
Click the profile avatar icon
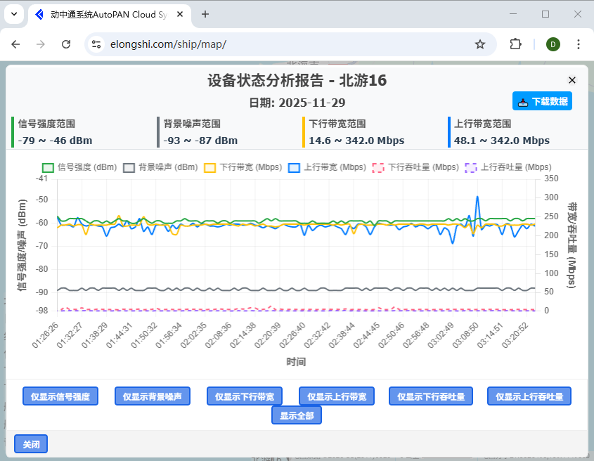click(553, 44)
